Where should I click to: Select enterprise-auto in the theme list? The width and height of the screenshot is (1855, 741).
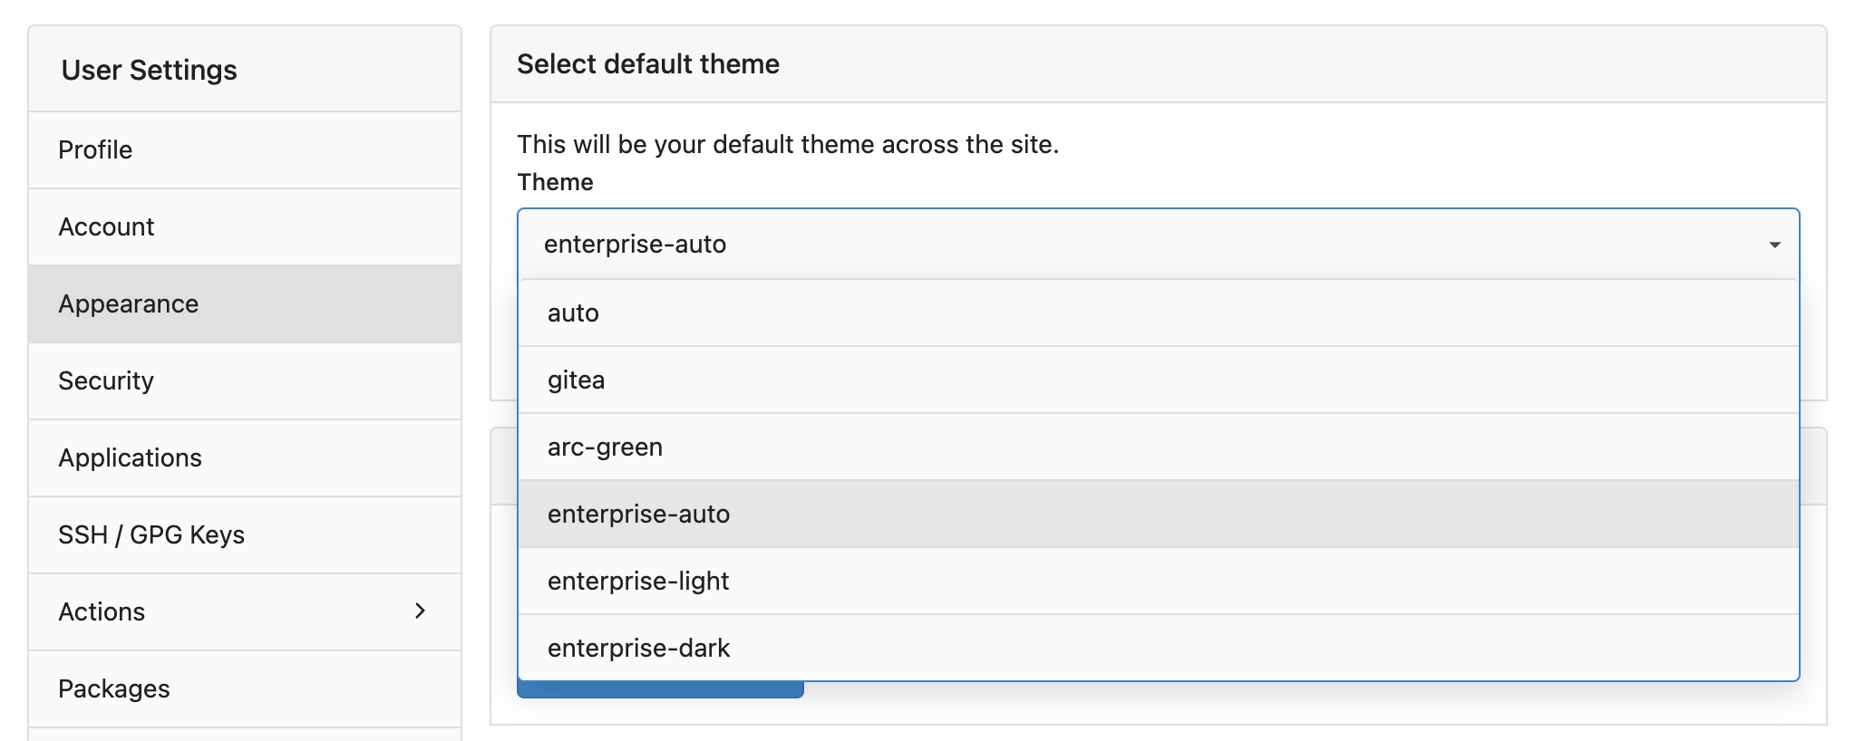[638, 515]
